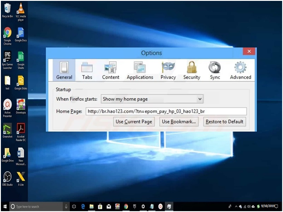Select the X-Lite desktop icon
Image resolution: width=283 pixels, height=212 pixels.
tap(21, 179)
